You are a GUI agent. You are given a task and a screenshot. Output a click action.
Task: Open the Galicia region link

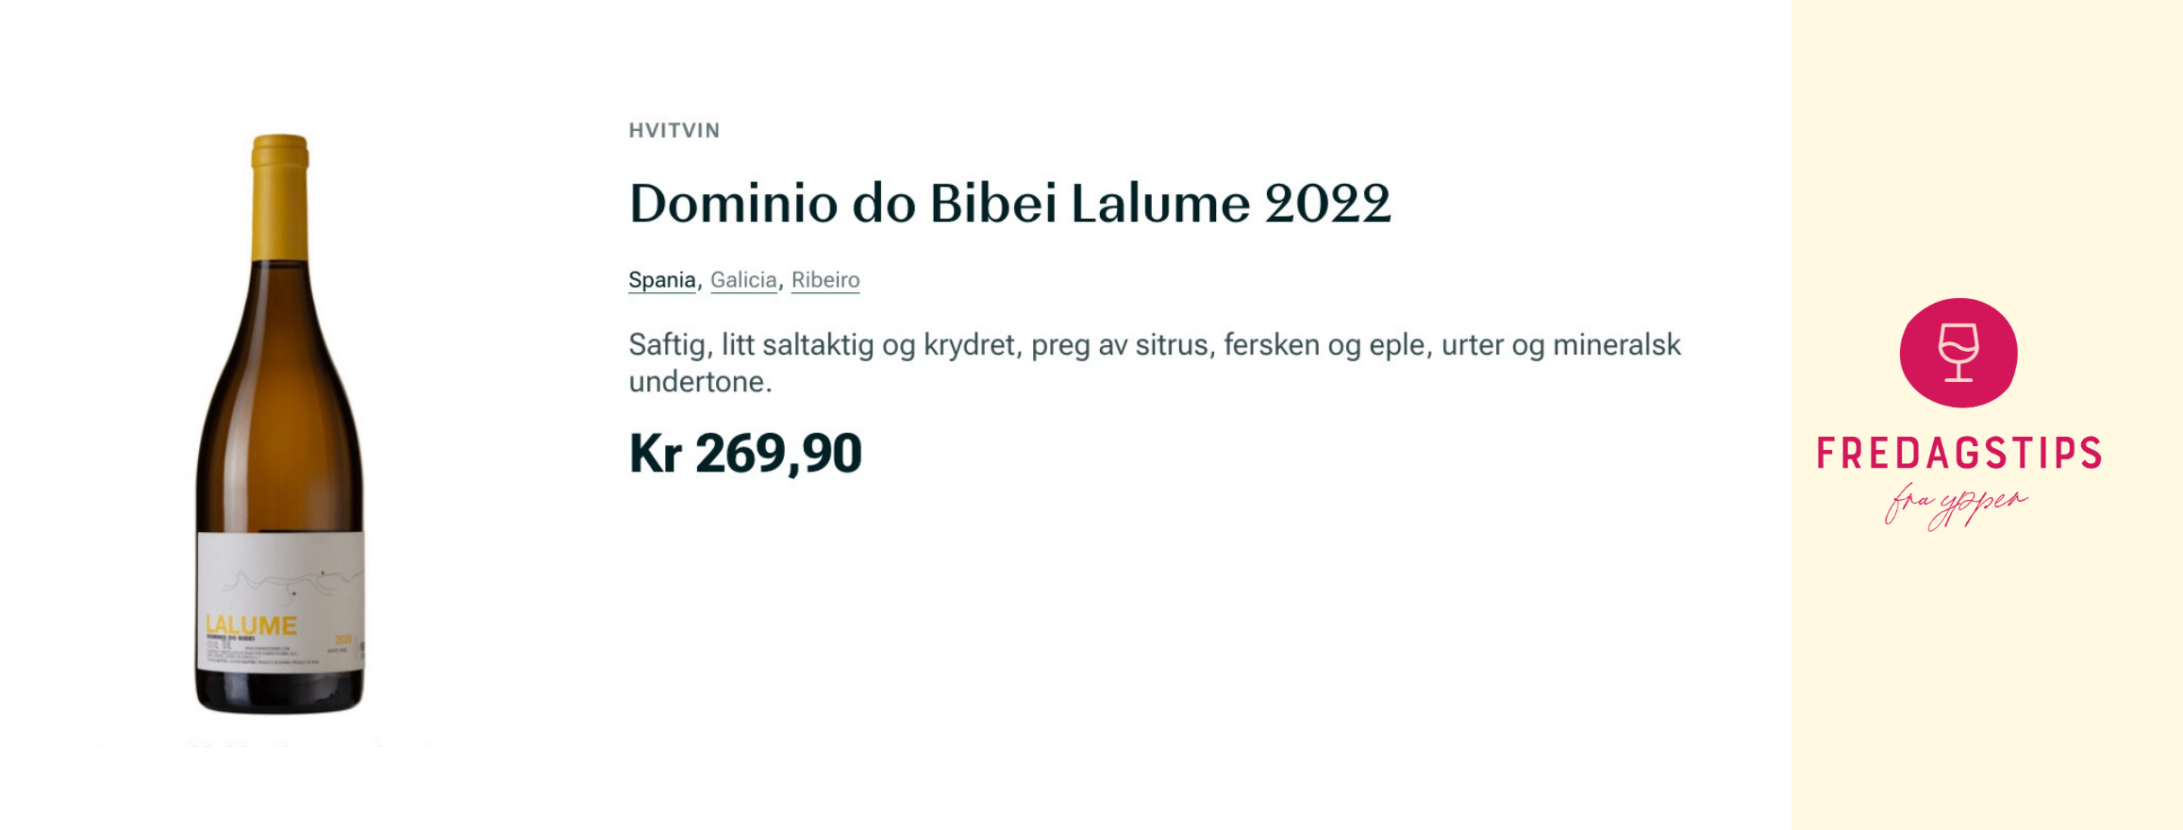tap(743, 280)
